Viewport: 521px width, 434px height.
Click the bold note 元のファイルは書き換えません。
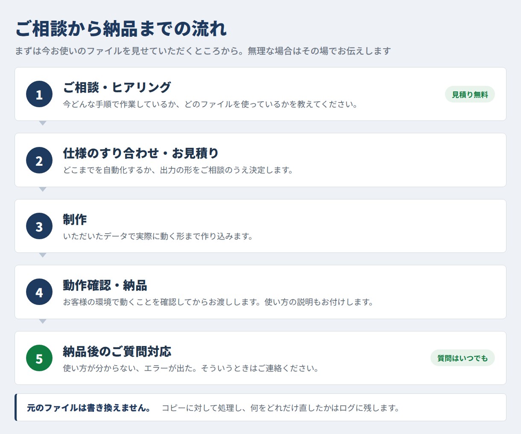[x=88, y=408]
